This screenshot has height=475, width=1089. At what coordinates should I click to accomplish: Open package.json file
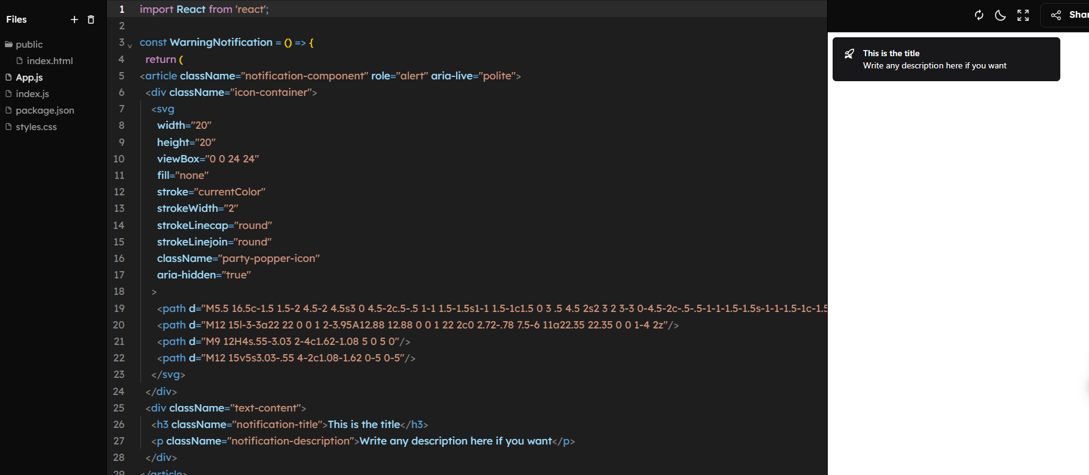(40, 111)
